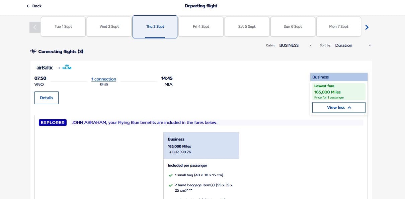Choose the Business fare card header
The height and width of the screenshot is (199, 405).
[201, 145]
